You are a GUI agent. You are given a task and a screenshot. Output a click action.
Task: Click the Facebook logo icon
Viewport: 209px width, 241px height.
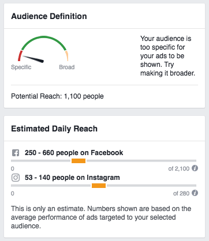(16, 153)
